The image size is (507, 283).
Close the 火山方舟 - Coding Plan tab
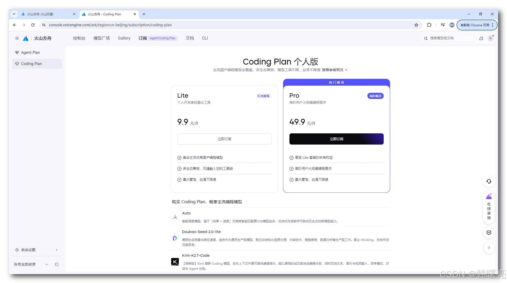coord(135,14)
